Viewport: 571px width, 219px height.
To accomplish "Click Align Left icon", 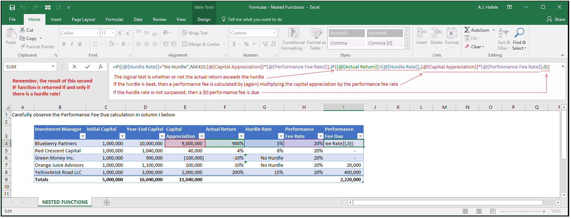I will (x=139, y=44).
